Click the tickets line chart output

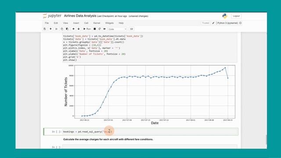point(149,95)
